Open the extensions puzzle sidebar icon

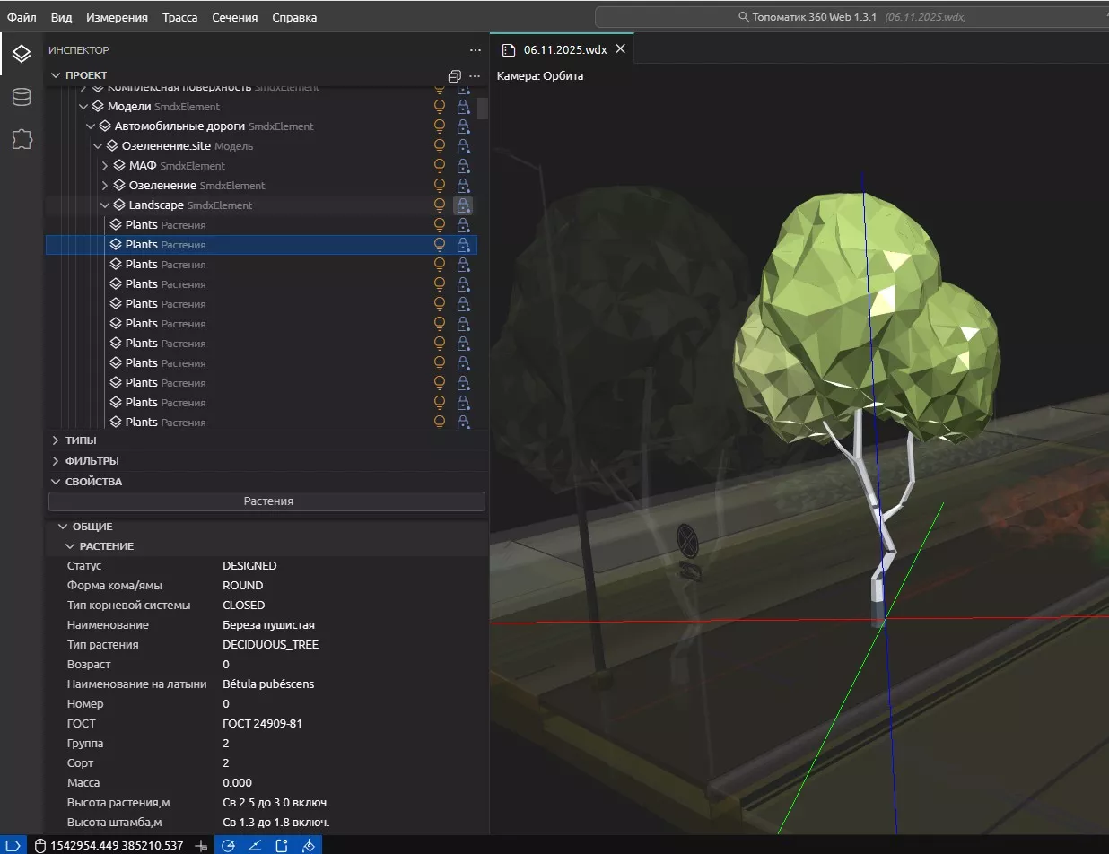(22, 139)
